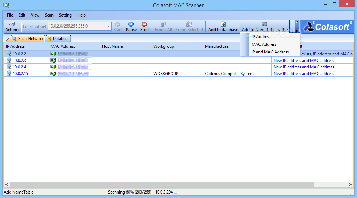357x198 pixels.
Task: Click the application icon in title bar
Action: [6, 5]
